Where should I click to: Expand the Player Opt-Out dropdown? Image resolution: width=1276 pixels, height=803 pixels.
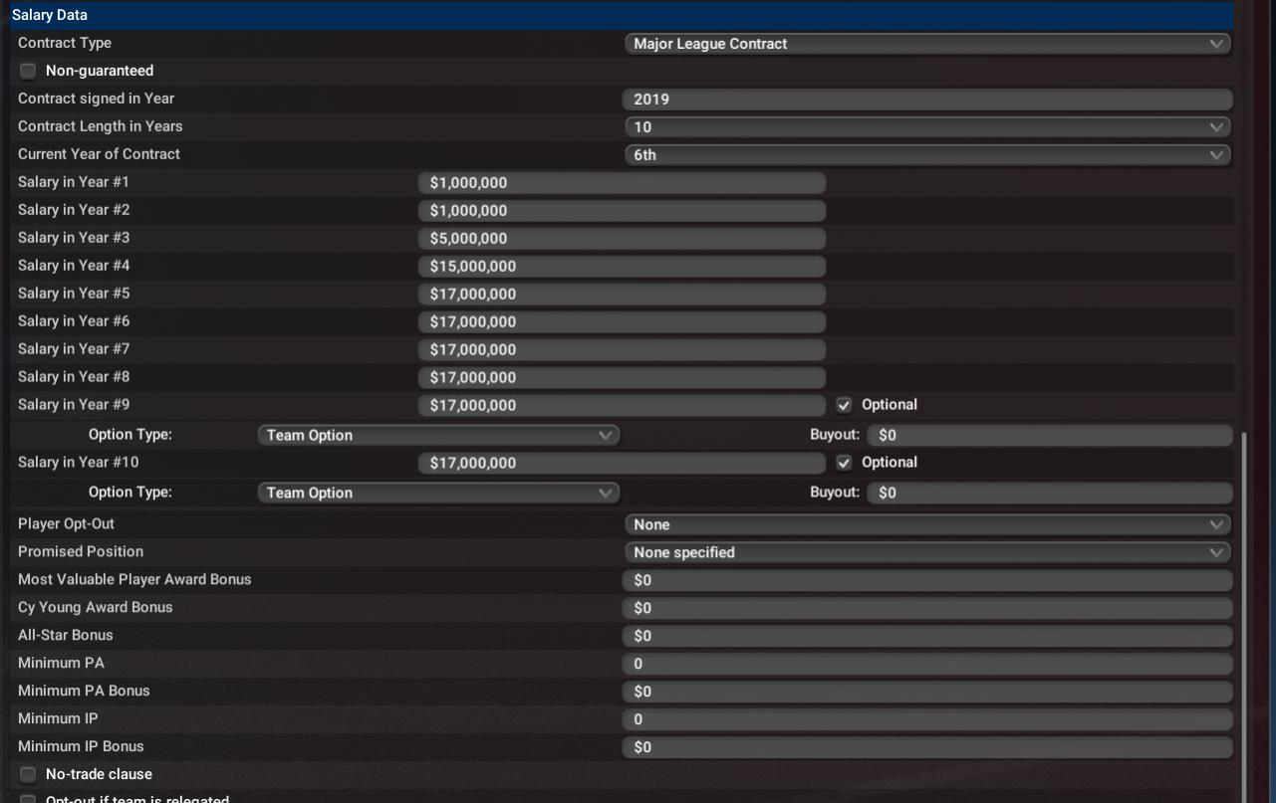click(x=926, y=525)
